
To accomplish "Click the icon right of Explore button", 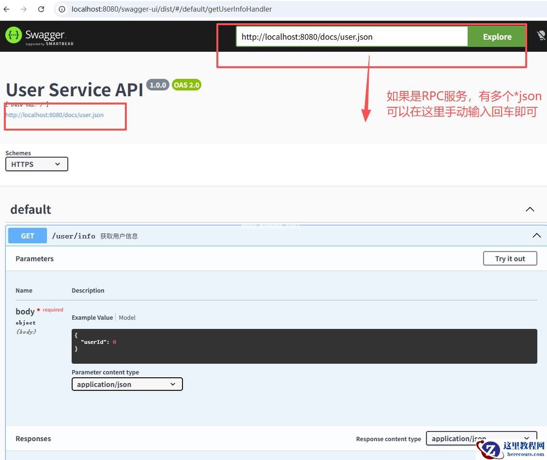I will point(541,36).
